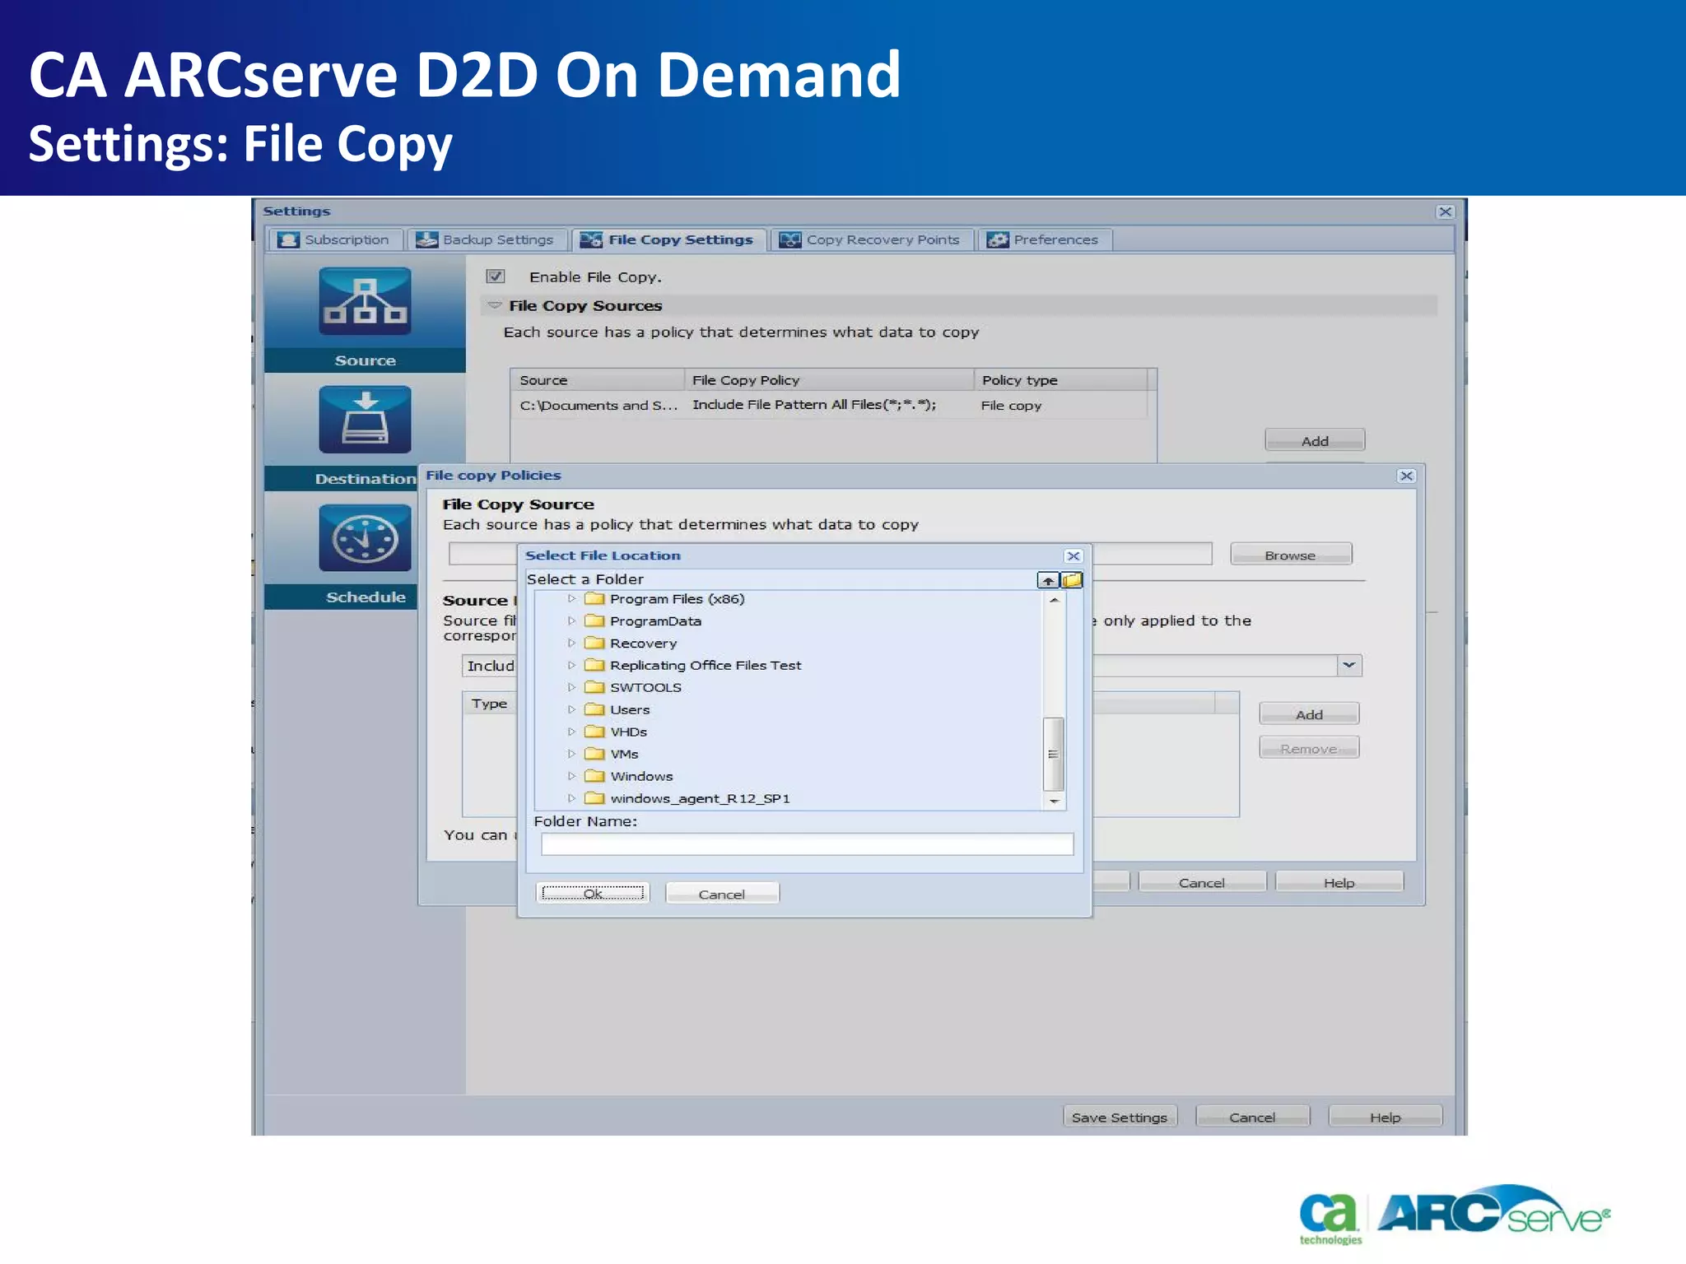Click the folder list scroll down arrow
The height and width of the screenshot is (1264, 1686).
pos(1054,801)
